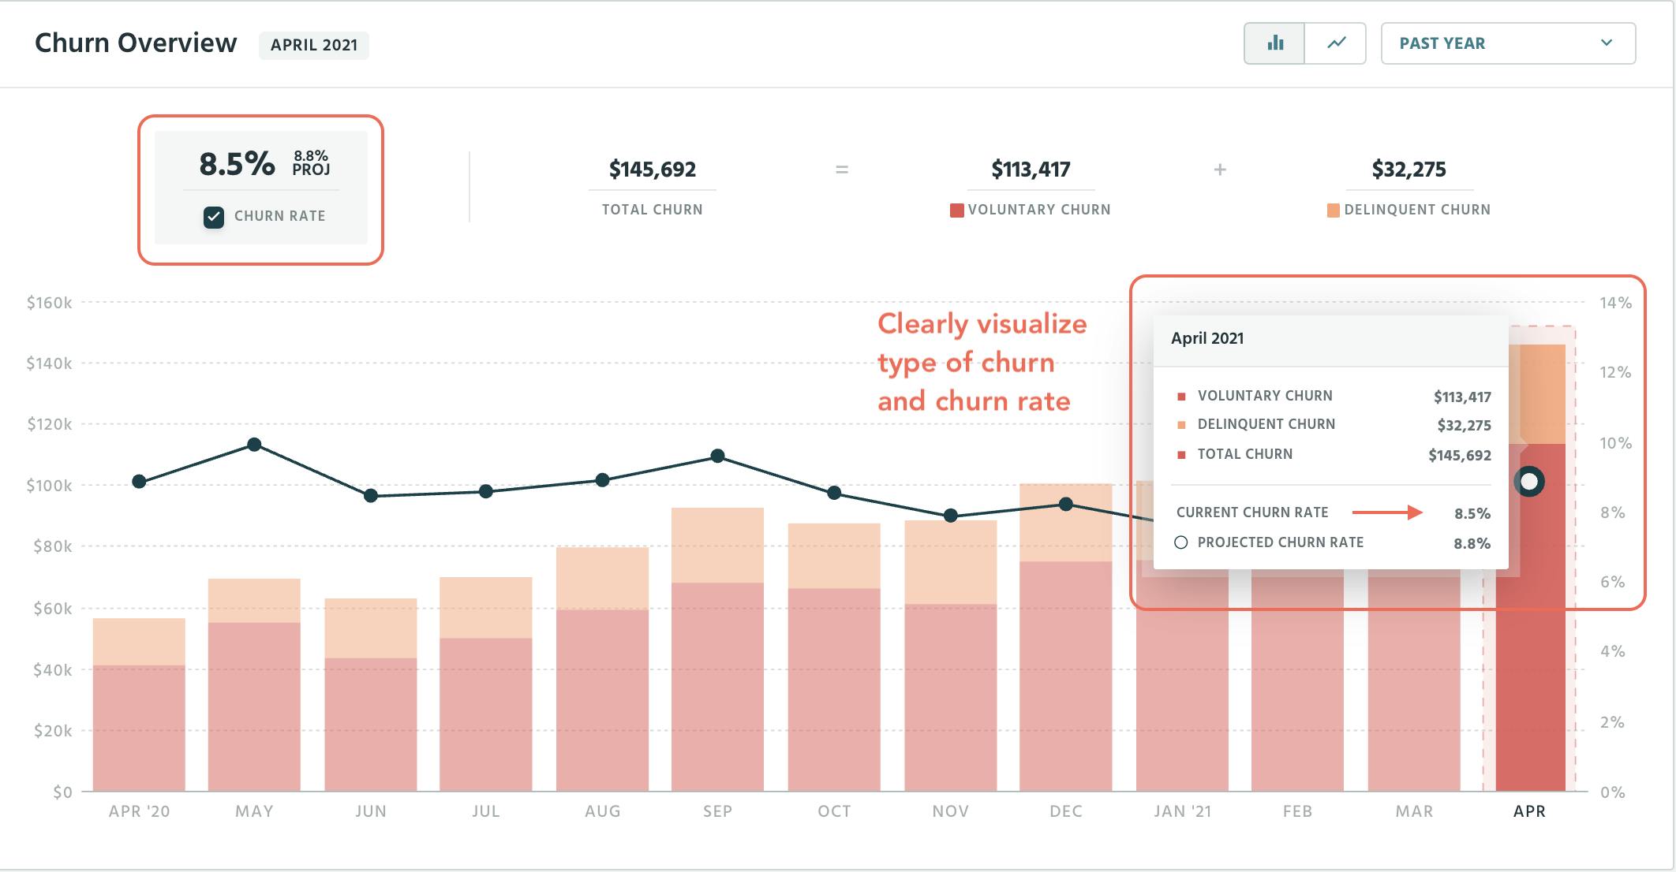1676x872 pixels.
Task: Click the Voluntary Churn tooltip red square
Action: [1181, 397]
